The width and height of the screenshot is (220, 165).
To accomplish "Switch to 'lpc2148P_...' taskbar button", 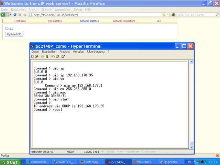I will coord(118,162).
